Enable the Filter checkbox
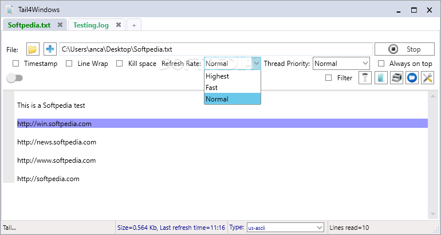The height and width of the screenshot is (235, 441). tap(328, 78)
